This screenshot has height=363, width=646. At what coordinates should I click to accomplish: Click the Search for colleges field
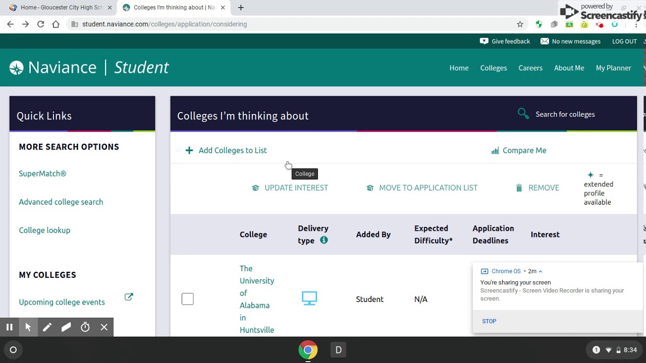(565, 114)
